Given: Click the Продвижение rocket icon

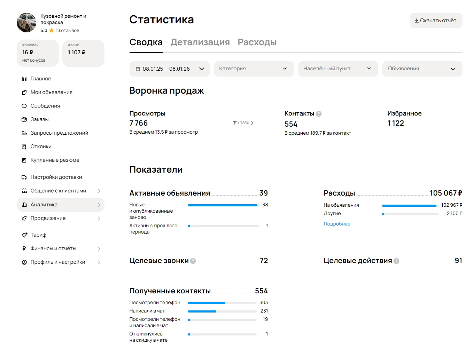Looking at the screenshot, I should pos(24,219).
